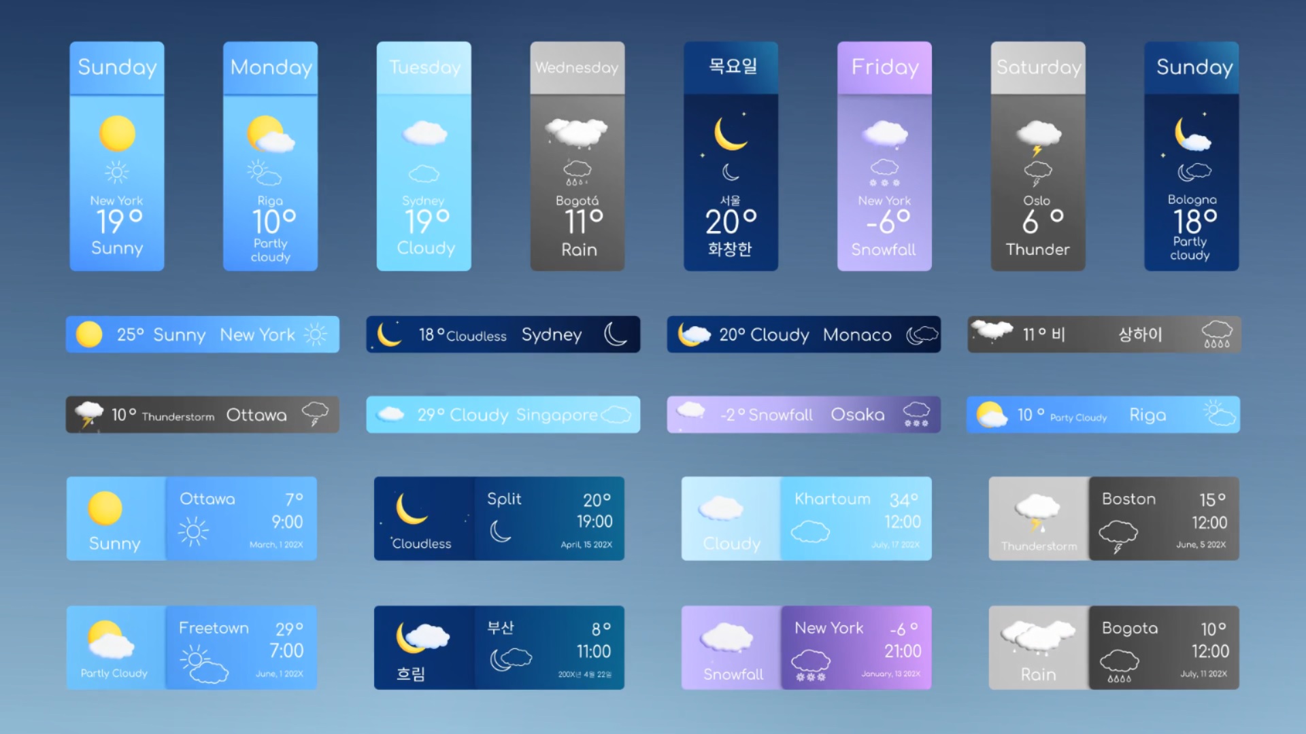Click the sunny icon on New York Sunday card
The image size is (1306, 734).
pyautogui.click(x=116, y=132)
